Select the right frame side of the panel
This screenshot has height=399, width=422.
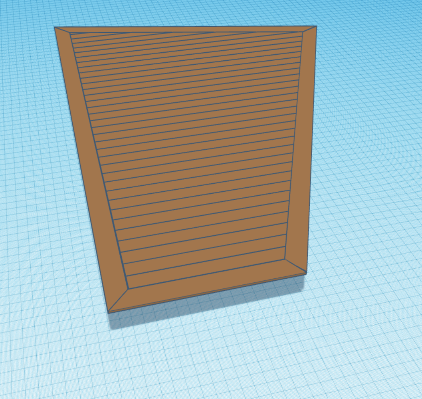pyautogui.click(x=302, y=152)
